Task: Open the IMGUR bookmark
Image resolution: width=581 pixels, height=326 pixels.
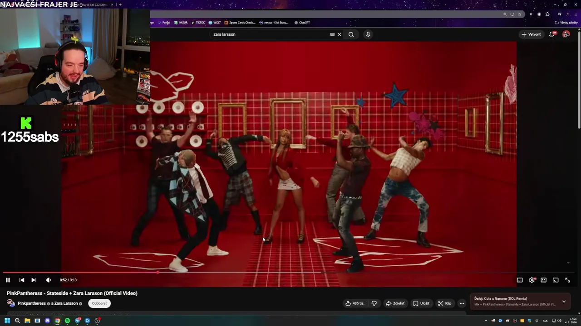Action: [181, 23]
